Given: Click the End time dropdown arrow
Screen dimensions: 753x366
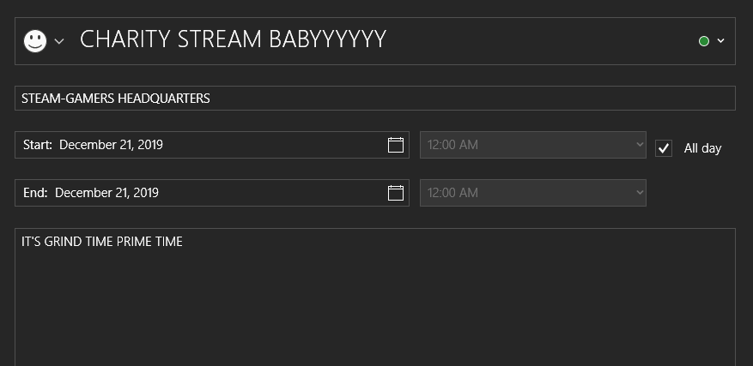Looking at the screenshot, I should pyautogui.click(x=639, y=192).
